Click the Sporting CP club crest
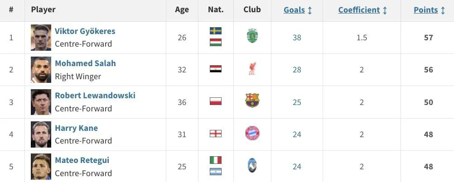 252,36
